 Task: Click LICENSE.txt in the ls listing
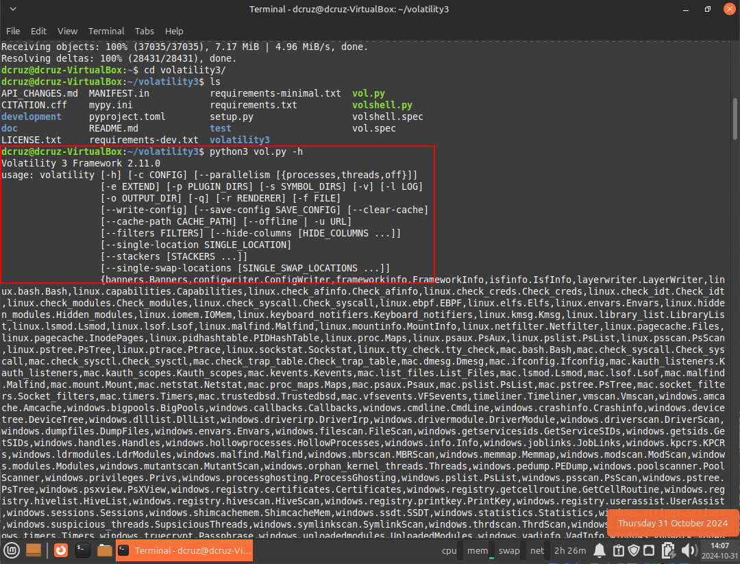click(31, 140)
